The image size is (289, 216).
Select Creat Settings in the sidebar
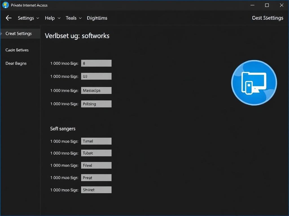20,34
